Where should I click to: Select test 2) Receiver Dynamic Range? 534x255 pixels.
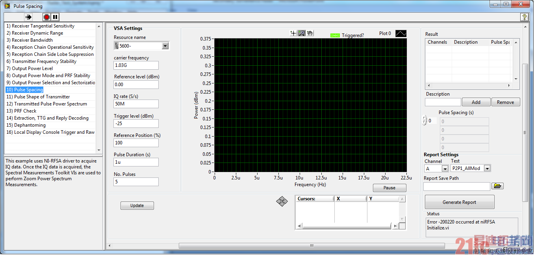(50, 33)
